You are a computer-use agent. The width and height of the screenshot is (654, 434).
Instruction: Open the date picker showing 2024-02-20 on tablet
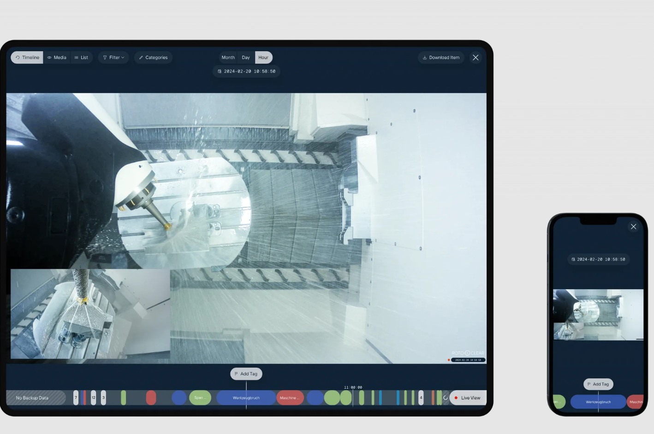pyautogui.click(x=246, y=71)
